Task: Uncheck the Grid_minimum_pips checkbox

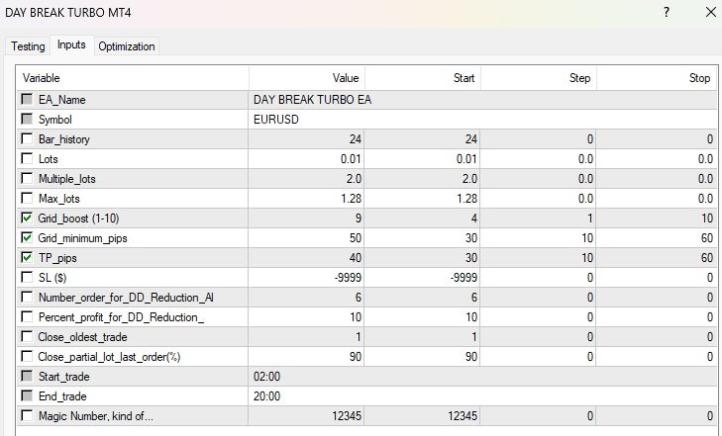Action: (27, 237)
